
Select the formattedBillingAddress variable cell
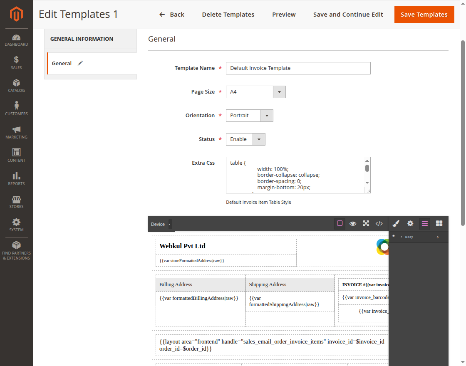tap(200, 298)
